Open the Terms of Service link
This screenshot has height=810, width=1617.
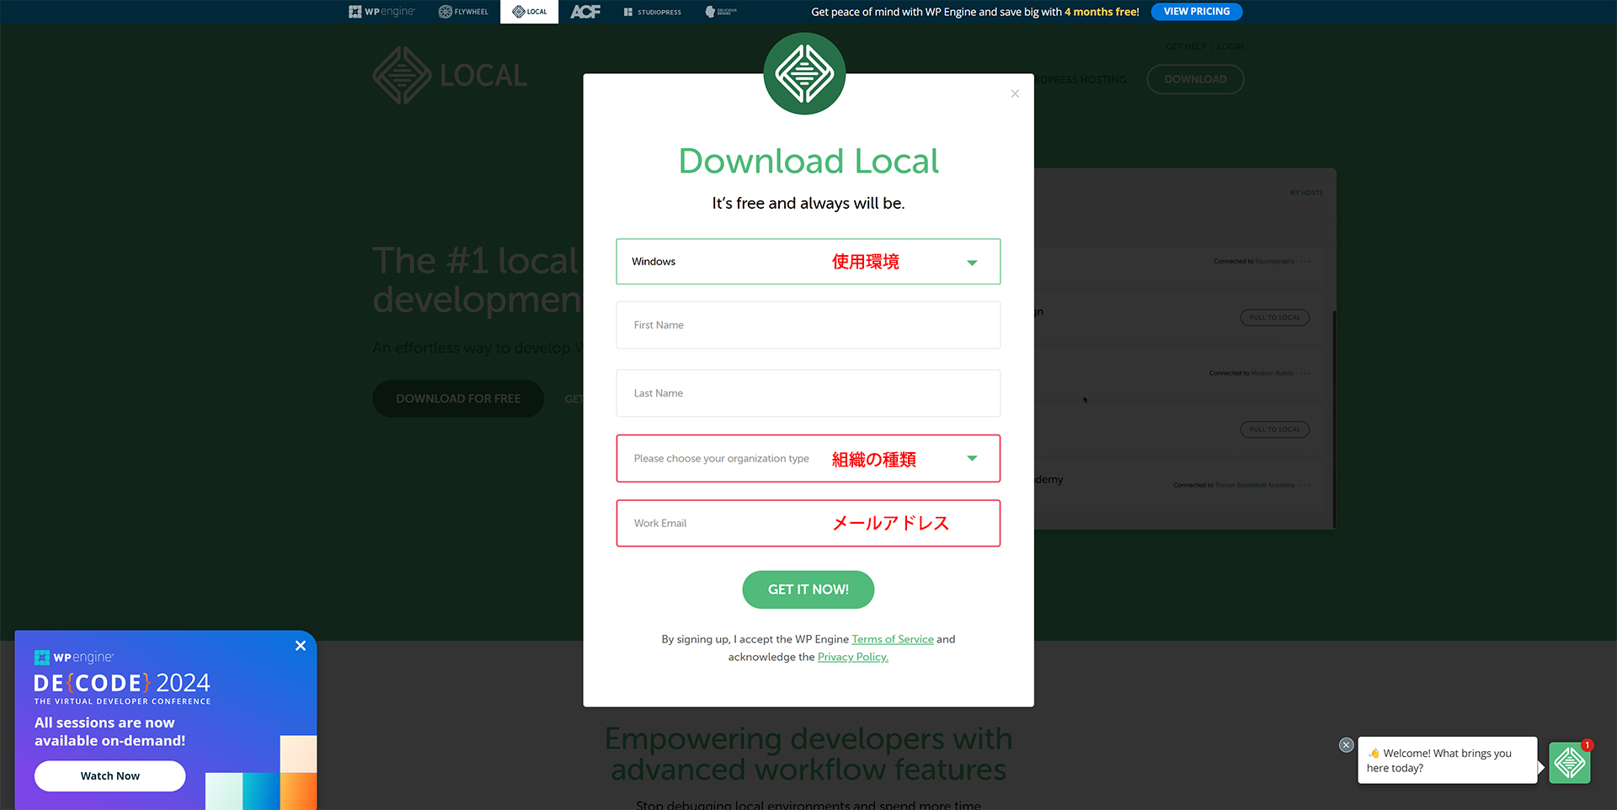[x=893, y=640]
